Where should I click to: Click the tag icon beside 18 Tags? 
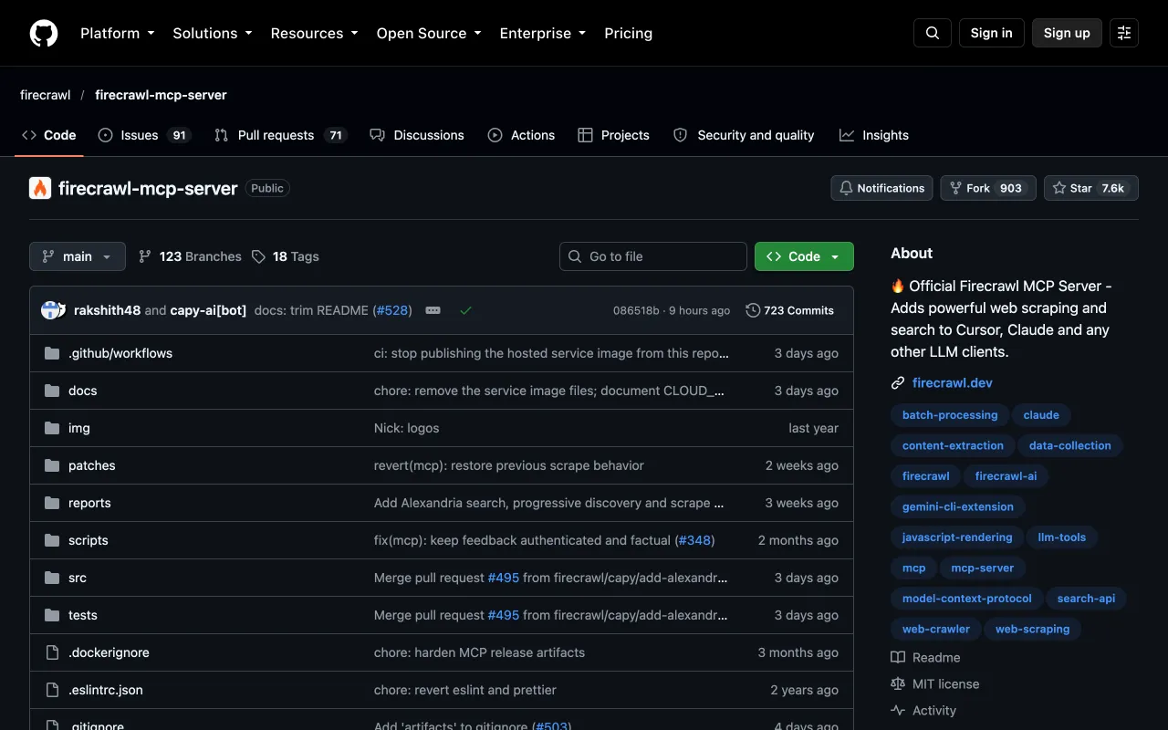[258, 256]
